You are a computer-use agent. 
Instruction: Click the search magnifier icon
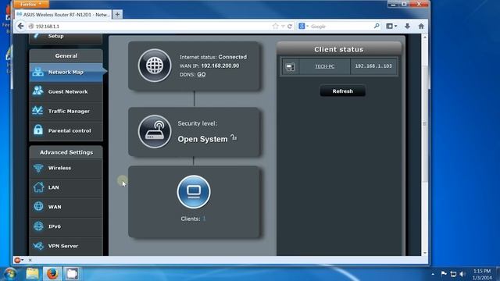377,26
